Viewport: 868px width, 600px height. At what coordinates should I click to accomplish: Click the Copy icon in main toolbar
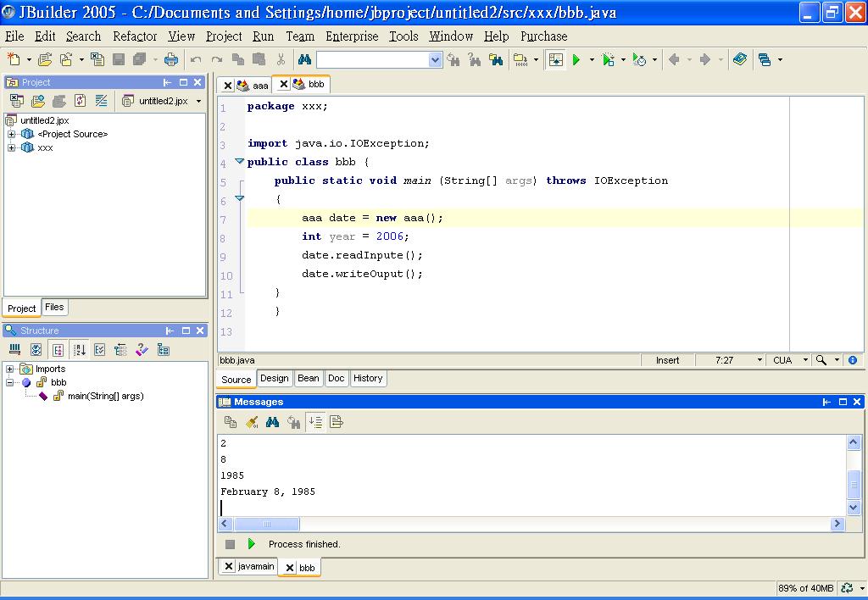[238, 59]
